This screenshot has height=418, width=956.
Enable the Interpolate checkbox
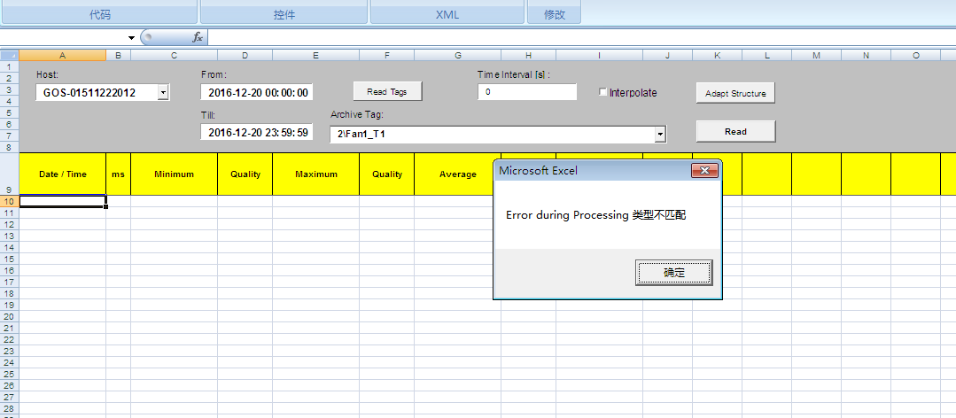pos(603,93)
